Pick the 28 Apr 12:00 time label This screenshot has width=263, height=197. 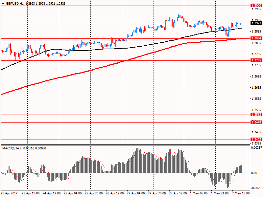[178, 193]
